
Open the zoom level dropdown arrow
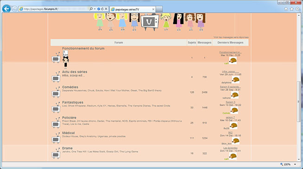pos(295,164)
